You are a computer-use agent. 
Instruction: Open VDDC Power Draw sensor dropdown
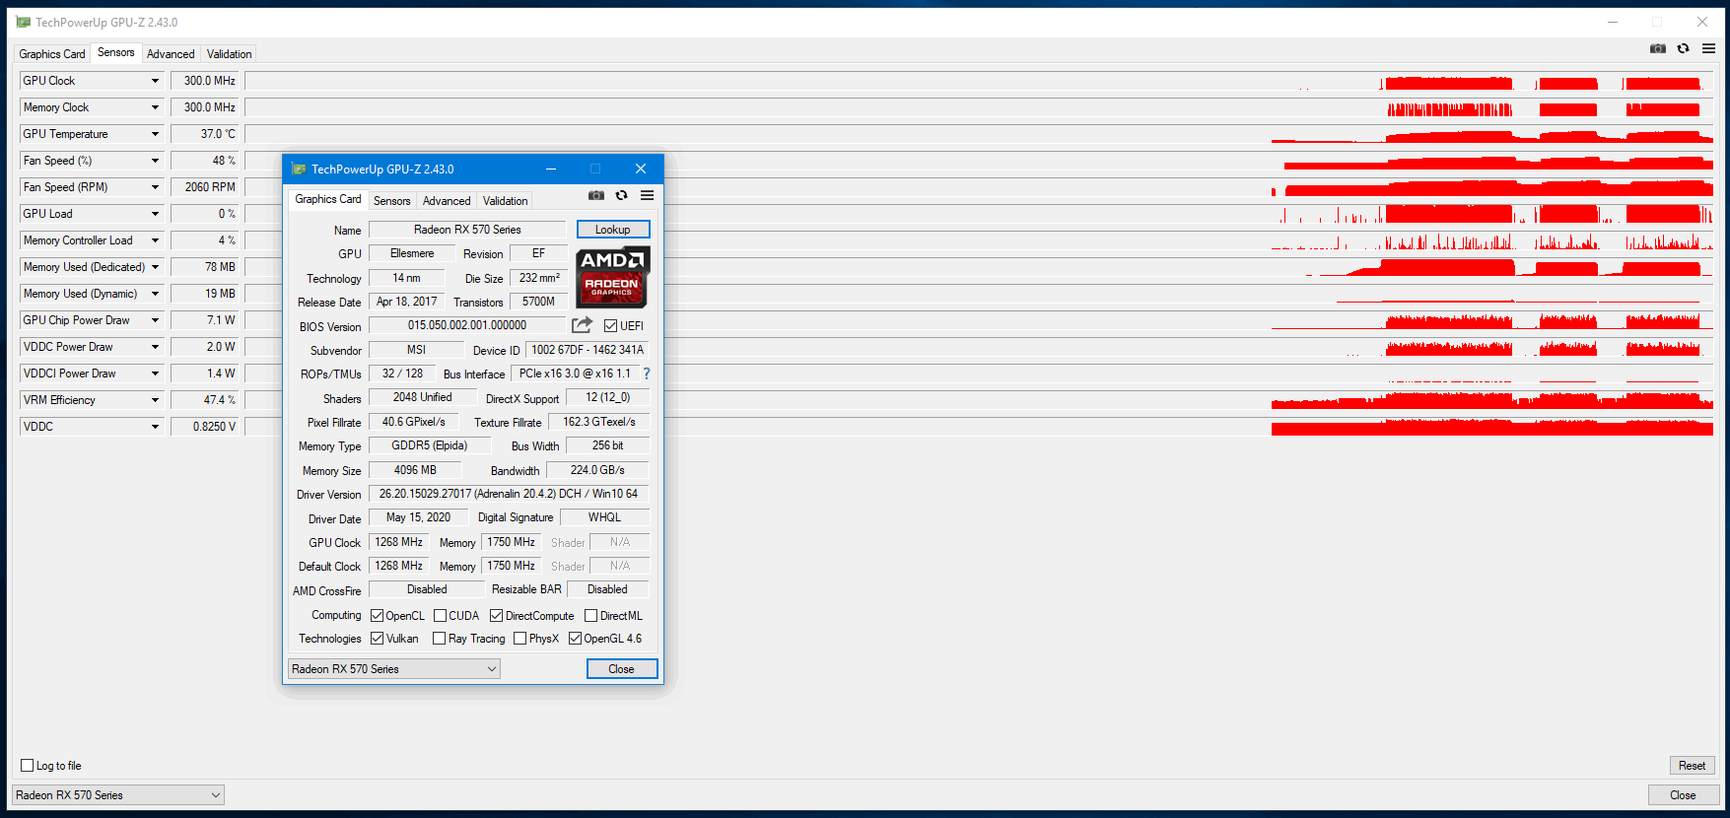click(155, 347)
